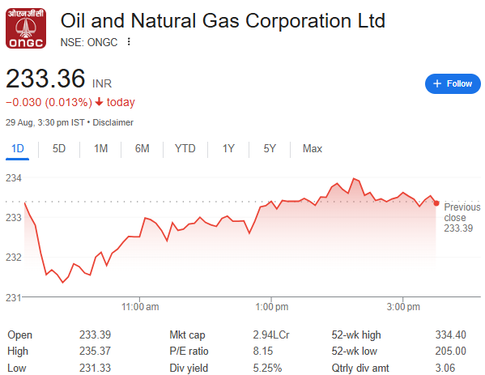Click the NSE: ONGC ticker text
This screenshot has height=375, width=485.
89,42
